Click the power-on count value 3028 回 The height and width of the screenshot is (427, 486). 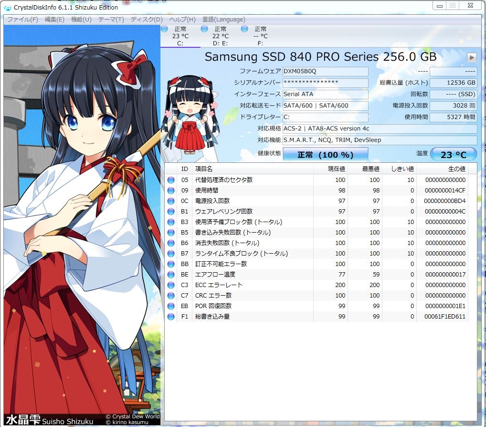(454, 106)
